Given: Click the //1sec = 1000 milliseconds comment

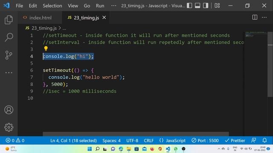Looking at the screenshot, I should click(x=80, y=91).
